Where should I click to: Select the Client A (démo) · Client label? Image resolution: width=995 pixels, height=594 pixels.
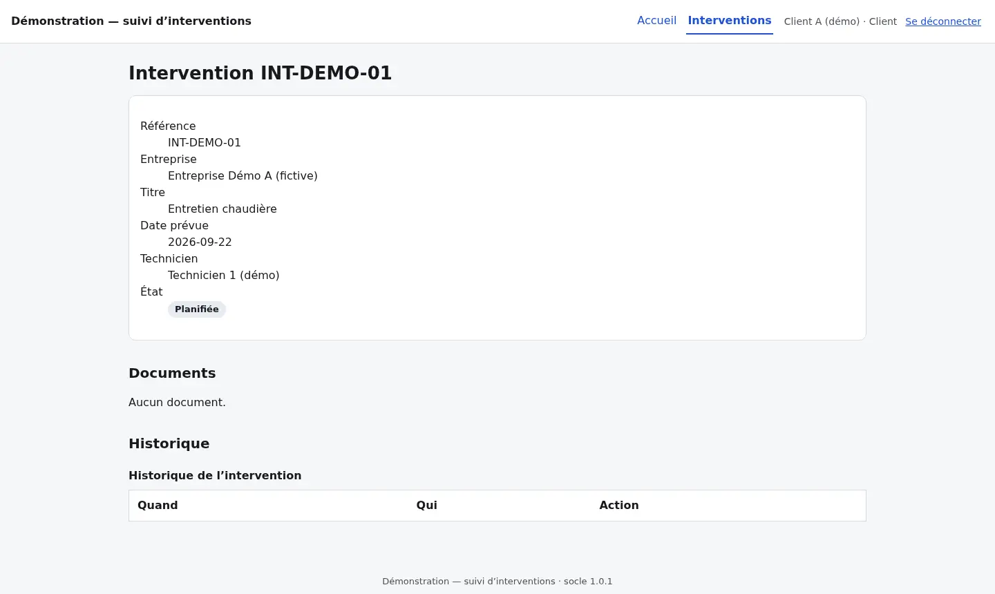click(840, 21)
